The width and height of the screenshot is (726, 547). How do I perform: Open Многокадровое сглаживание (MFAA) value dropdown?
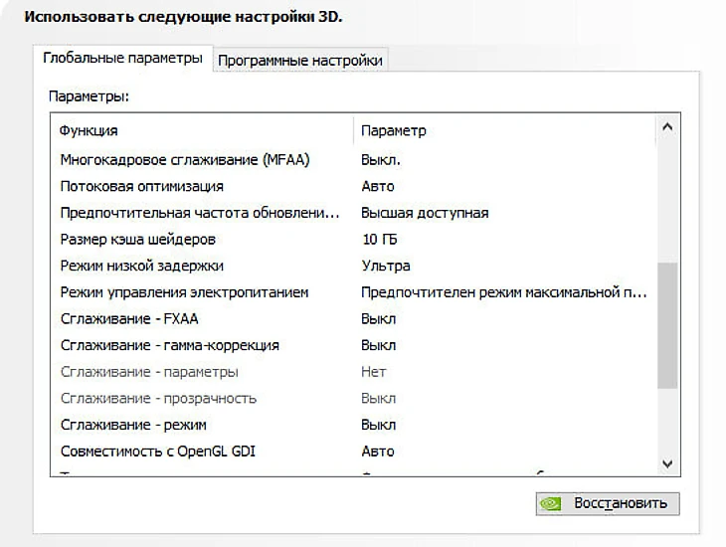click(381, 160)
